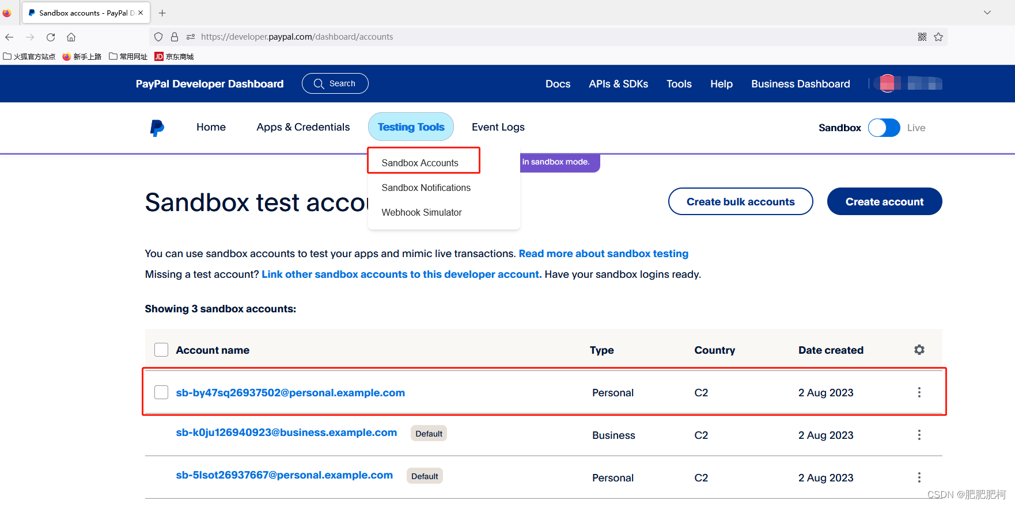Open the Testing Tools tab
This screenshot has width=1015, height=505.
click(x=411, y=127)
